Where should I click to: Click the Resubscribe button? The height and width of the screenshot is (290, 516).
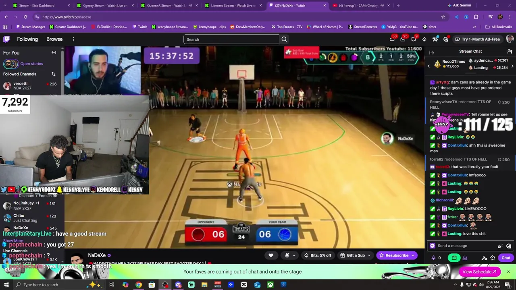click(x=397, y=255)
